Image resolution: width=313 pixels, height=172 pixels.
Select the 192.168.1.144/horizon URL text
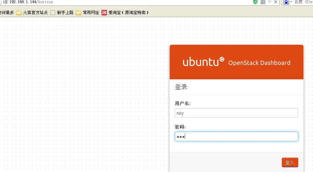31,2
